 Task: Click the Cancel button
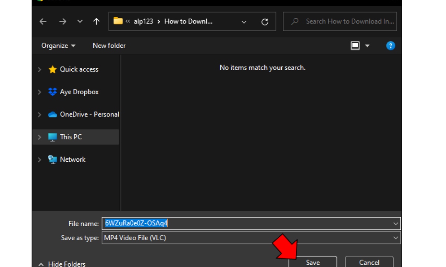[x=369, y=262]
